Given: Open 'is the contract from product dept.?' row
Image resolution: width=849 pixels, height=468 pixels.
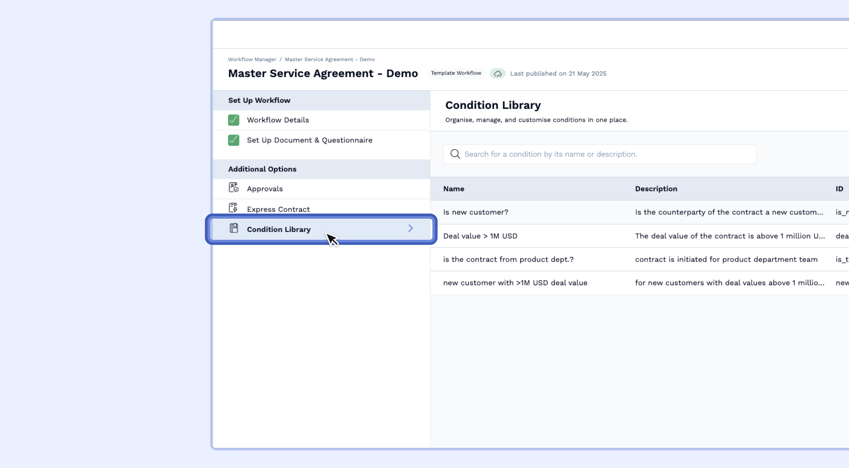Looking at the screenshot, I should tap(508, 259).
